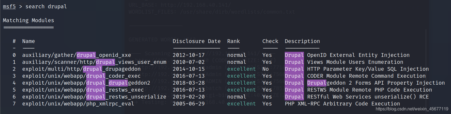
Task: Click disclosure date 2010-07-02
Action: click(x=189, y=62)
